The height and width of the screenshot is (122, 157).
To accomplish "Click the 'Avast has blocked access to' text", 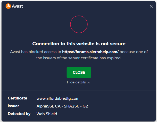I will click(x=36, y=52).
